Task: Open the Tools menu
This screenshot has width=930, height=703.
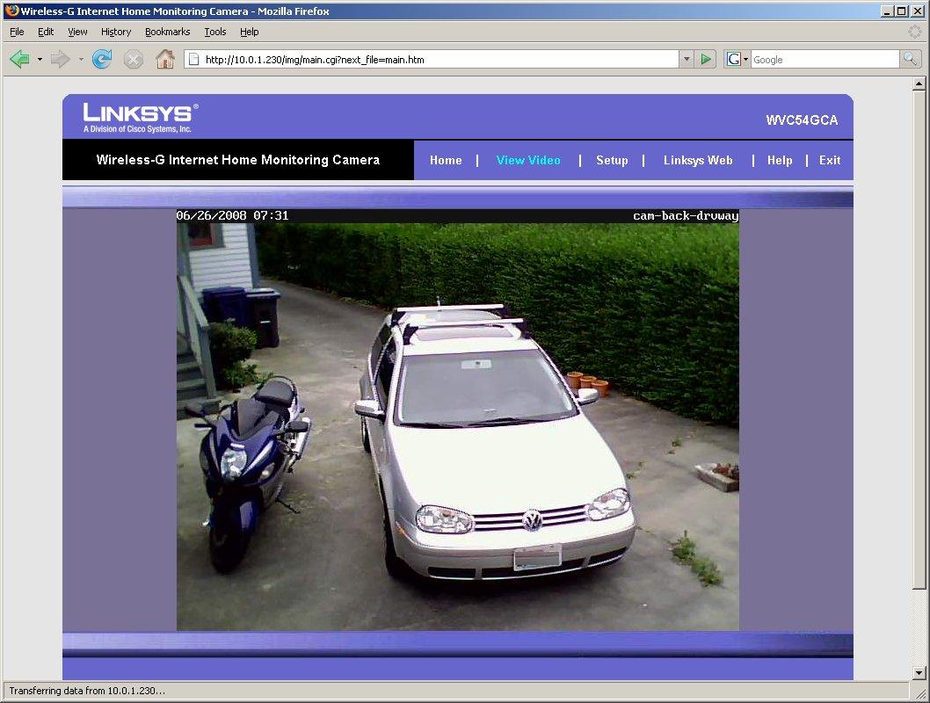Action: [x=215, y=32]
